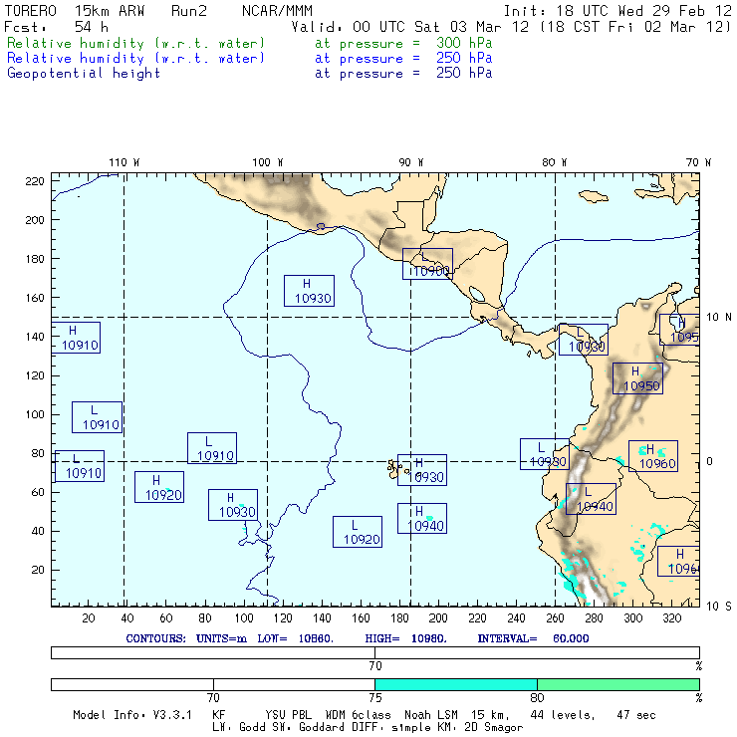Click the '75' label under the lower colorbar

tap(375, 697)
